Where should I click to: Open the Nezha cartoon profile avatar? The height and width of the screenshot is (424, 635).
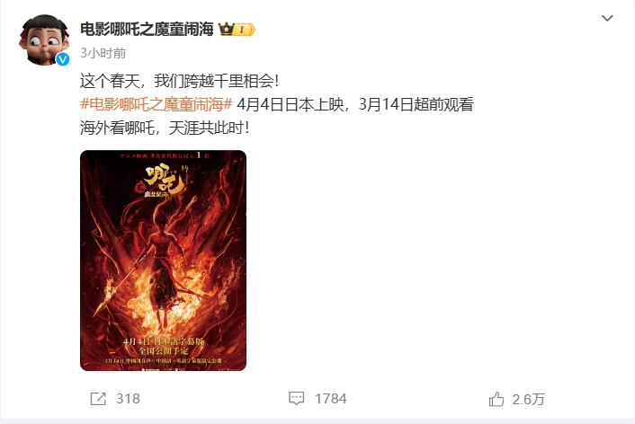coord(44,40)
